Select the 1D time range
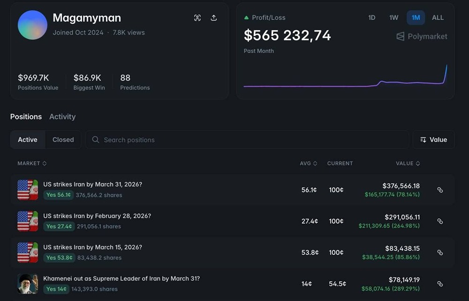Screen dimensions: 469x301 [x=372, y=17]
